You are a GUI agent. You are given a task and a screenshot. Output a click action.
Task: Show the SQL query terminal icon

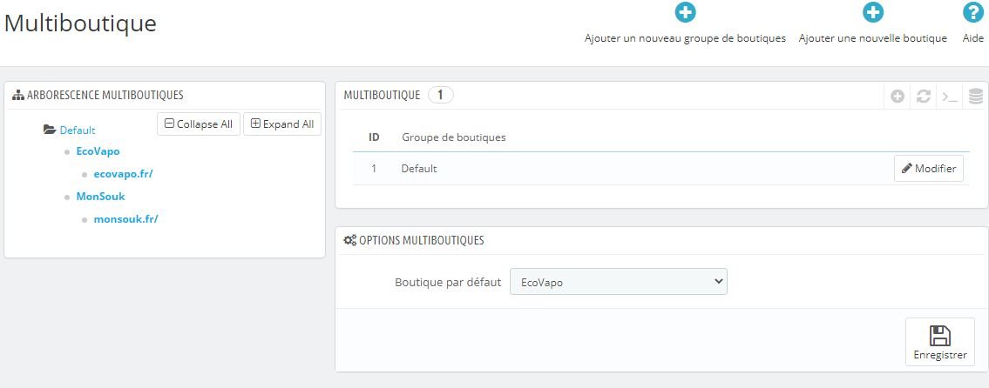point(948,97)
